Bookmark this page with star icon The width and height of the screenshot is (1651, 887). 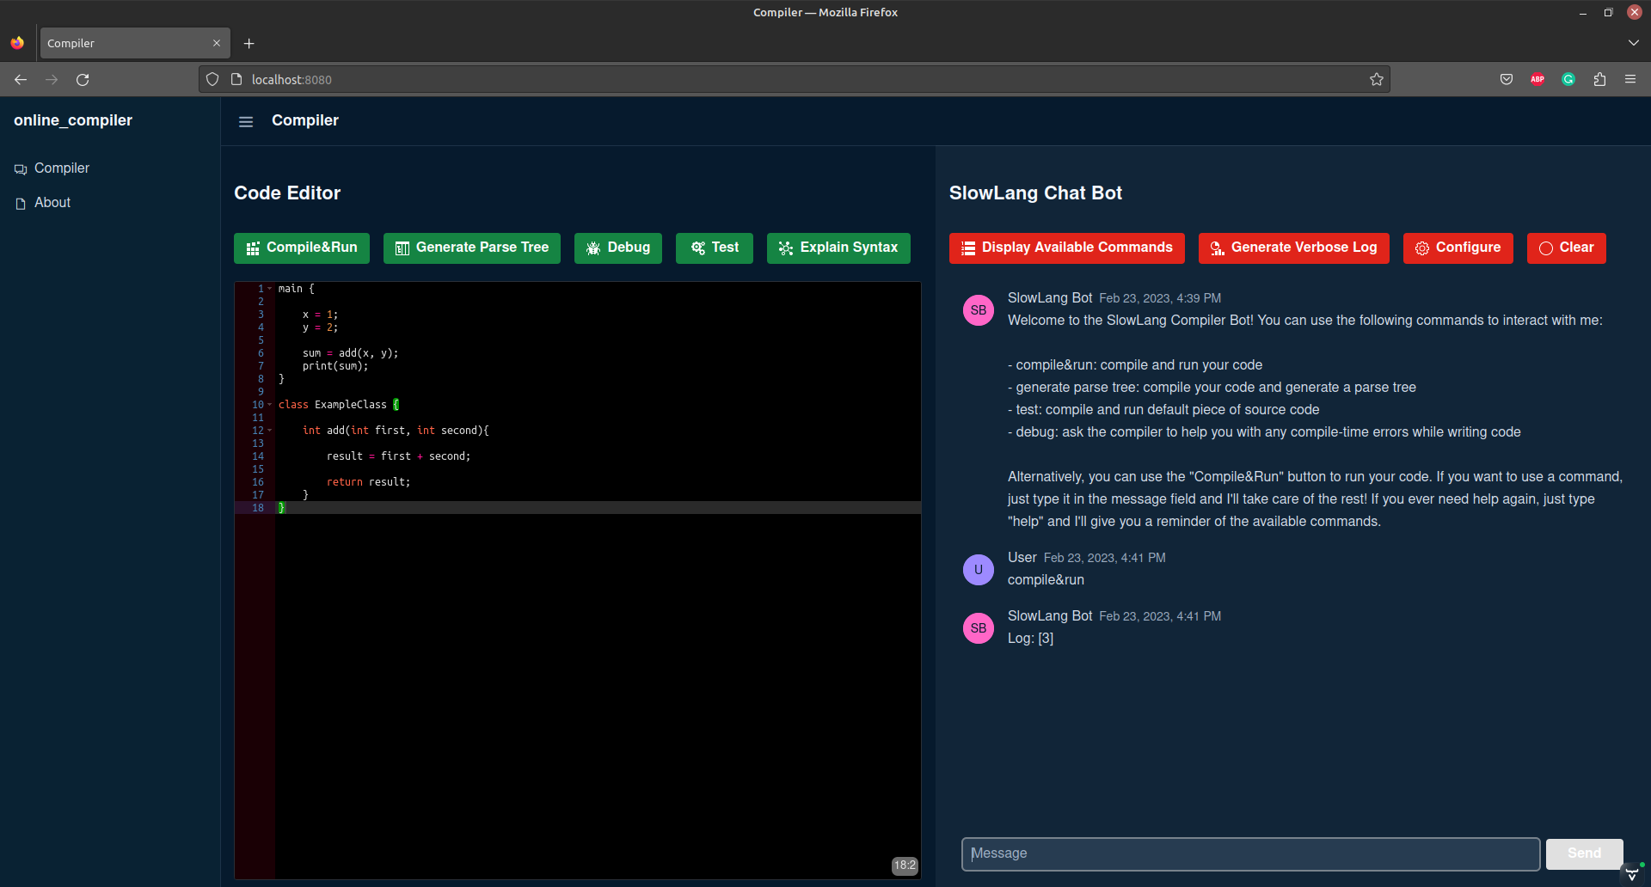coord(1377,79)
